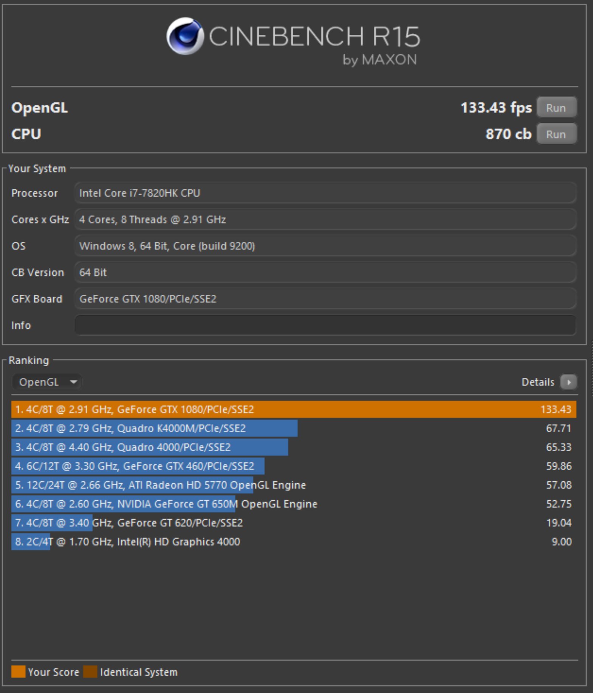This screenshot has width=593, height=693.
Task: Click the GFX Board GeForce GTX 1080 field
Action: click(325, 299)
